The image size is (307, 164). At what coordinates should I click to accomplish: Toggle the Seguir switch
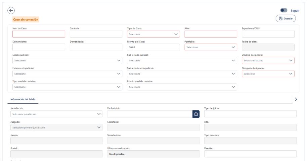(284, 11)
